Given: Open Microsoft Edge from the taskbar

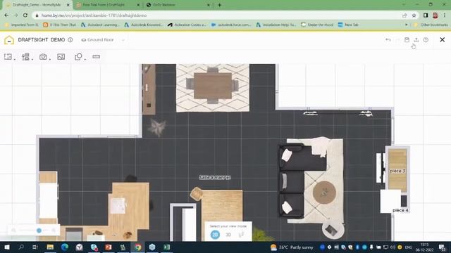Looking at the screenshot, I should pos(65,247).
